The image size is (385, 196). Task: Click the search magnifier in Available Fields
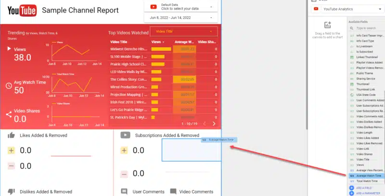(352, 28)
